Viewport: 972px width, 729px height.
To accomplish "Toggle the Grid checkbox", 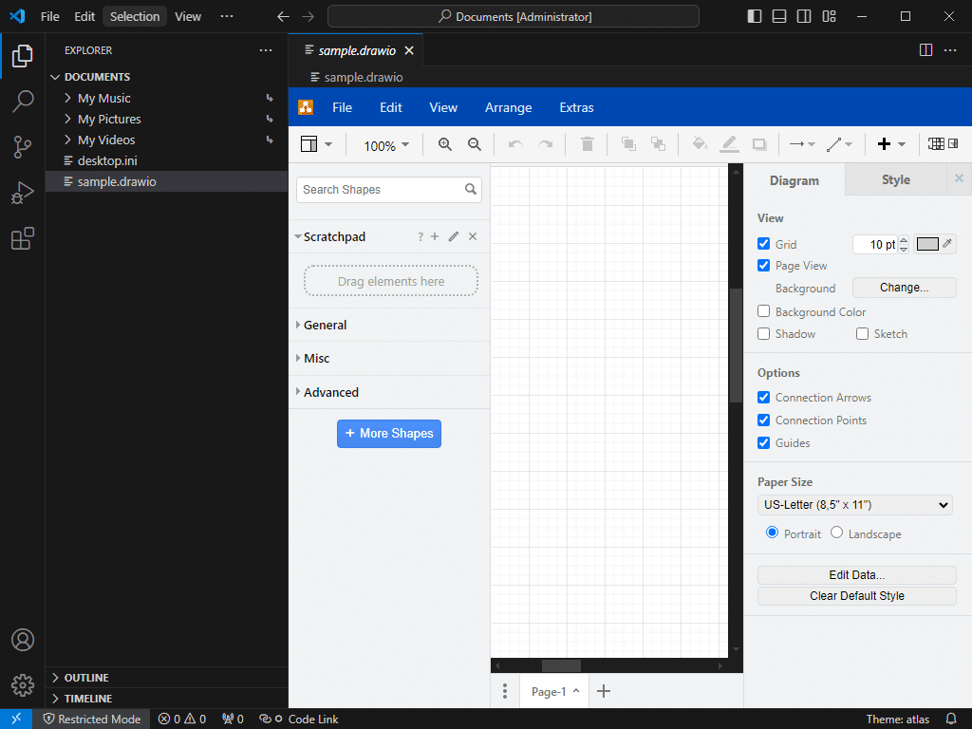I will [x=764, y=244].
